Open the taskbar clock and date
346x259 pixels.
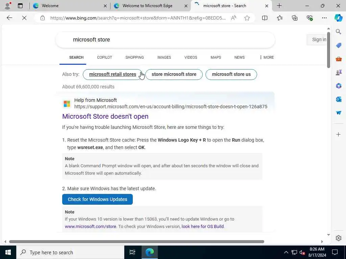317,252
